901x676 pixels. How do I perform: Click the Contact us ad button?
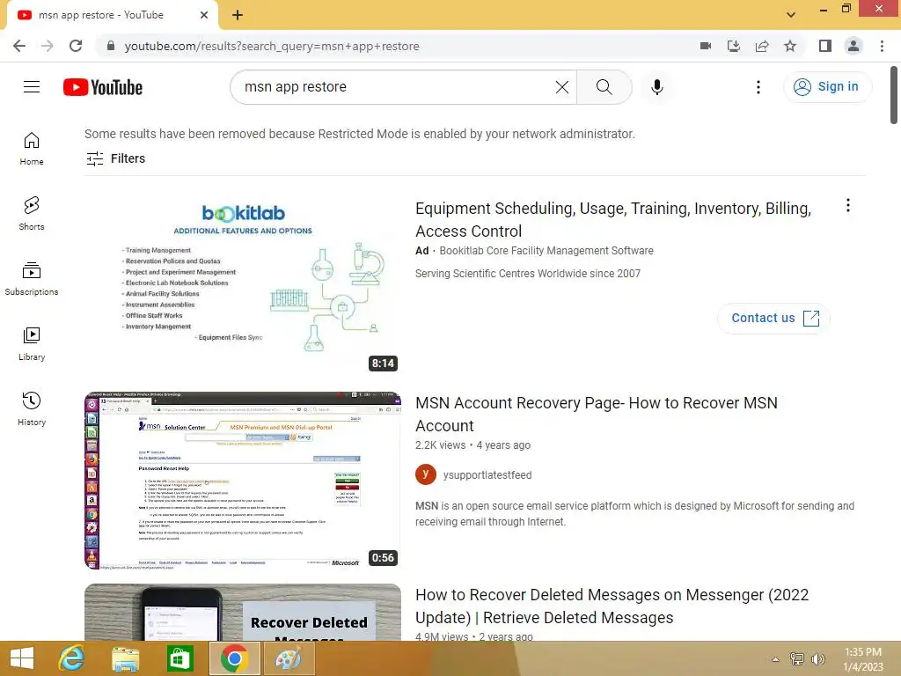[774, 318]
